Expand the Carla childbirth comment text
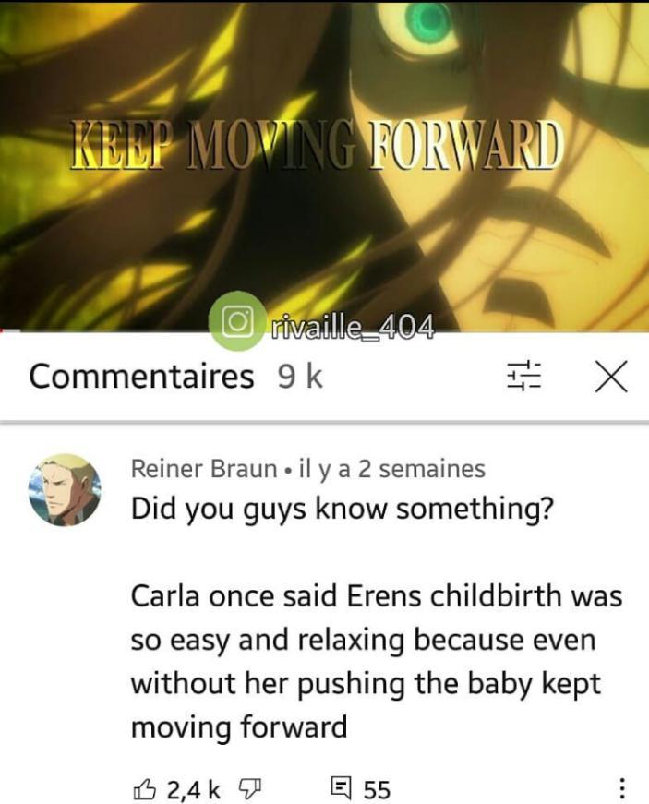This screenshot has height=804, width=649. tap(377, 662)
